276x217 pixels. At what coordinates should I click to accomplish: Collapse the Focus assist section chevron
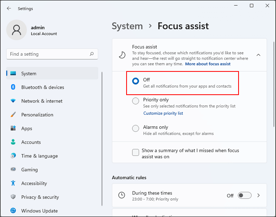coord(258,55)
